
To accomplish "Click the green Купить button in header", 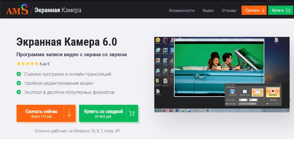I will point(280,10).
